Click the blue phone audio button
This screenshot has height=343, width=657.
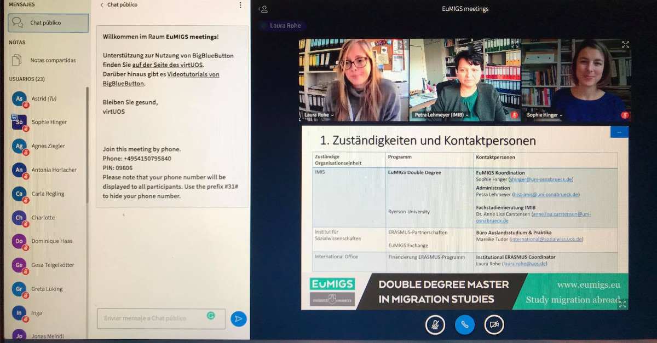(464, 325)
